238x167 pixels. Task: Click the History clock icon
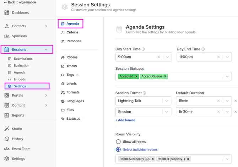(x=7, y=139)
